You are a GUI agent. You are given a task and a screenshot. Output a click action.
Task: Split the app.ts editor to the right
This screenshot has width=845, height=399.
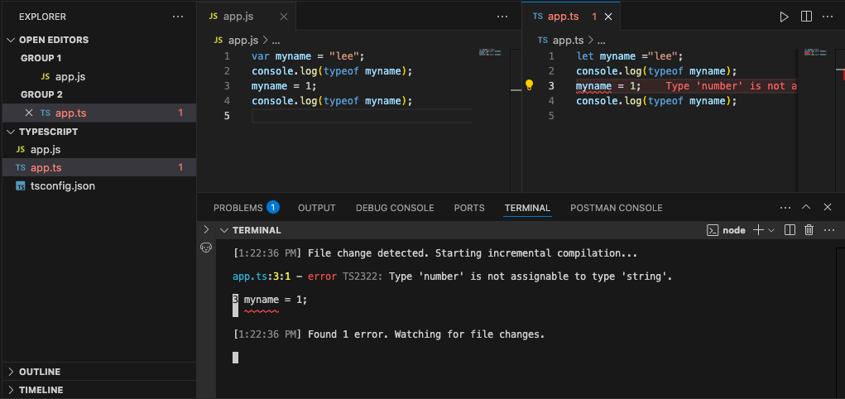click(x=806, y=17)
